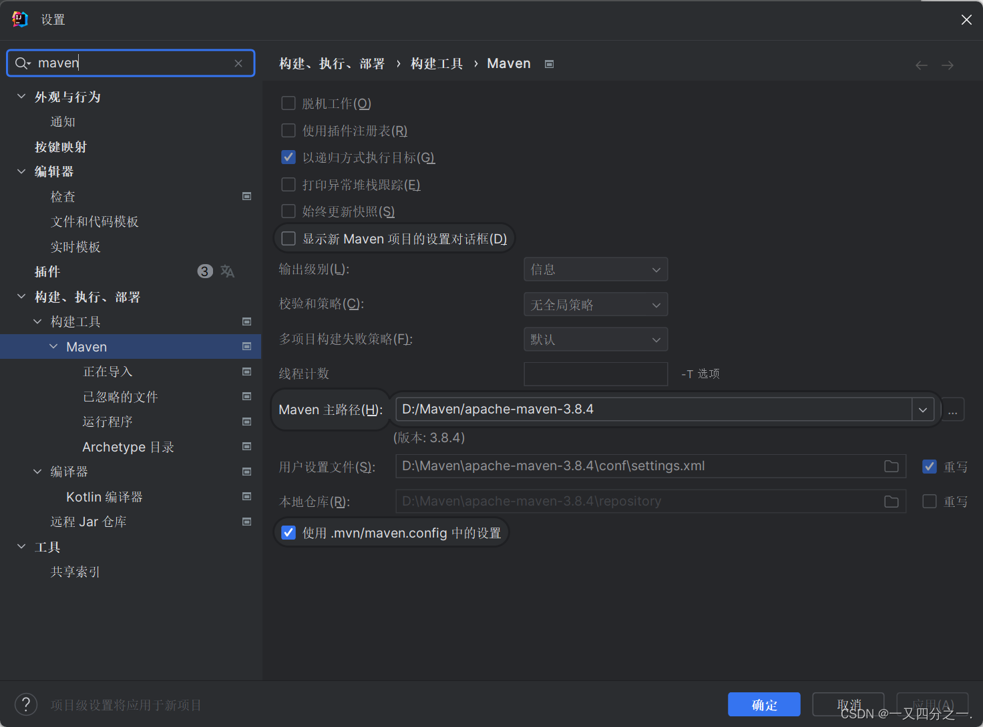The height and width of the screenshot is (727, 983).
Task: Select 实时模板 in settings tree
Action: click(x=75, y=247)
